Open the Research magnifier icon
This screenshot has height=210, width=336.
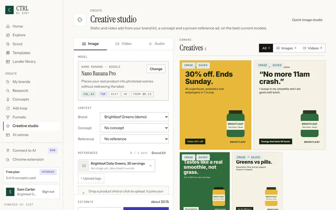pos(8,91)
